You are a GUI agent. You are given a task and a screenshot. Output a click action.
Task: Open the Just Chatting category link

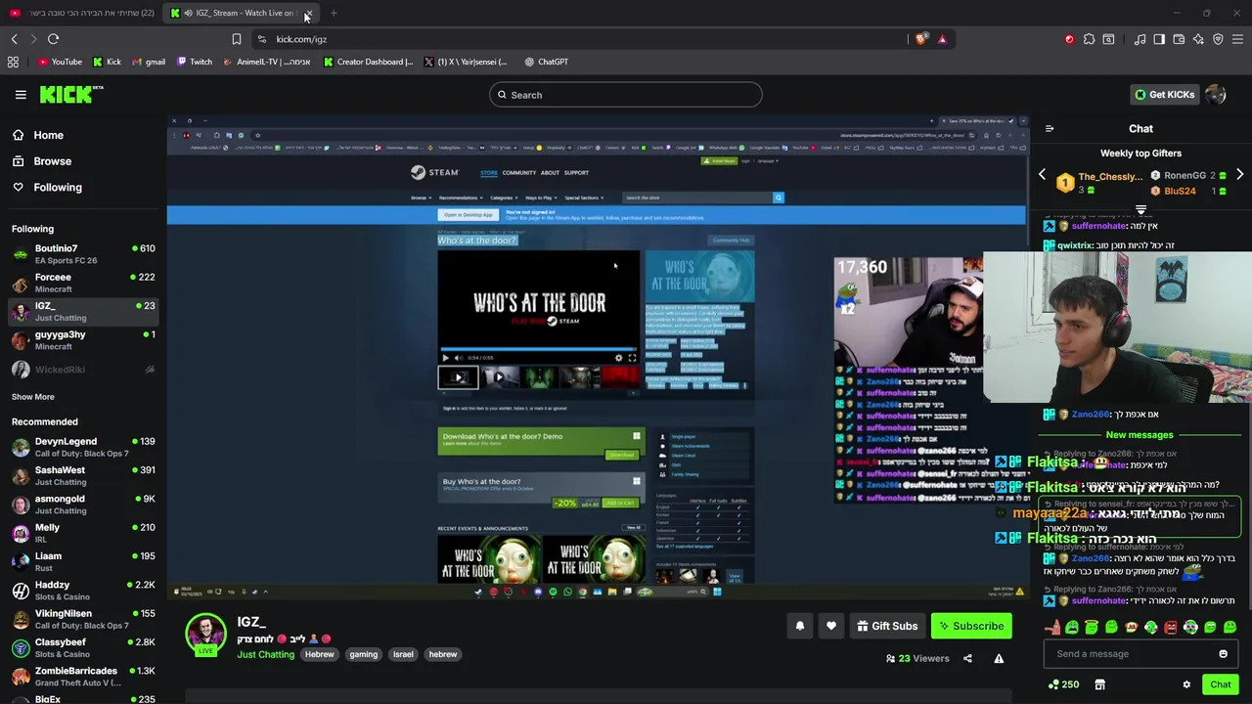click(265, 654)
